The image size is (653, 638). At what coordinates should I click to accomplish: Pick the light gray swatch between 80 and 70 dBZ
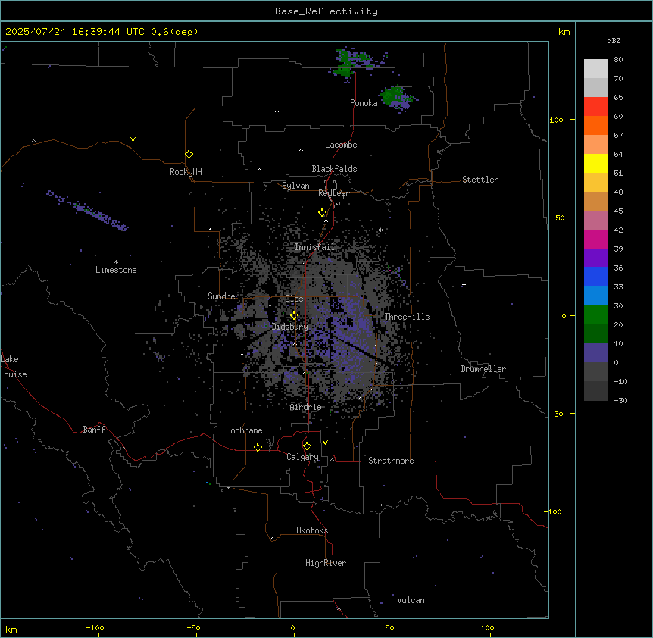595,69
